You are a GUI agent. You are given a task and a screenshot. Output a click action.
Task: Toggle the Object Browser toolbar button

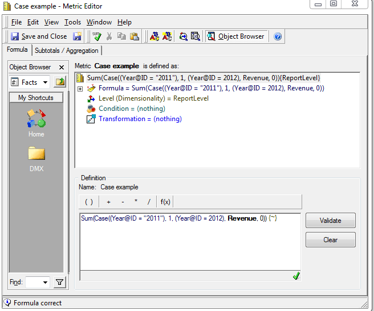coord(236,36)
